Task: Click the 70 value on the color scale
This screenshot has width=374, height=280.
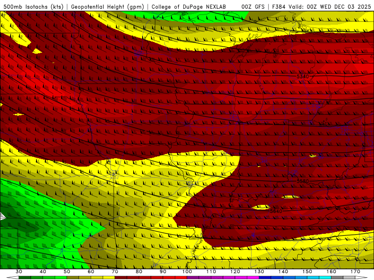Action: [115, 272]
